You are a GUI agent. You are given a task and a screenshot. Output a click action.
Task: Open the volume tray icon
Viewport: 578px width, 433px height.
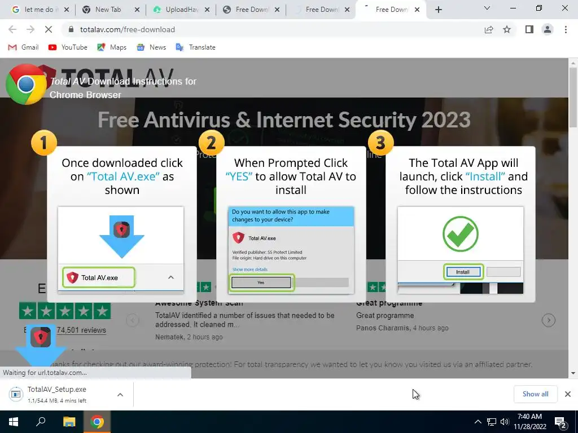tap(505, 422)
